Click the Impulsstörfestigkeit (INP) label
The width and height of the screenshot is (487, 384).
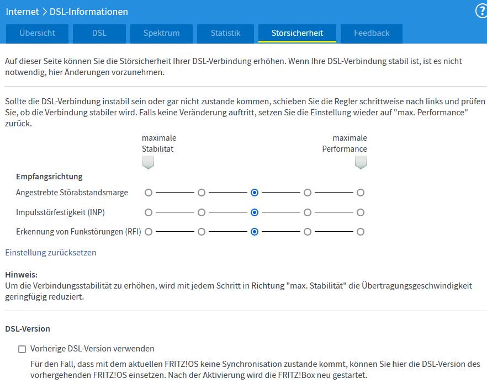click(61, 212)
